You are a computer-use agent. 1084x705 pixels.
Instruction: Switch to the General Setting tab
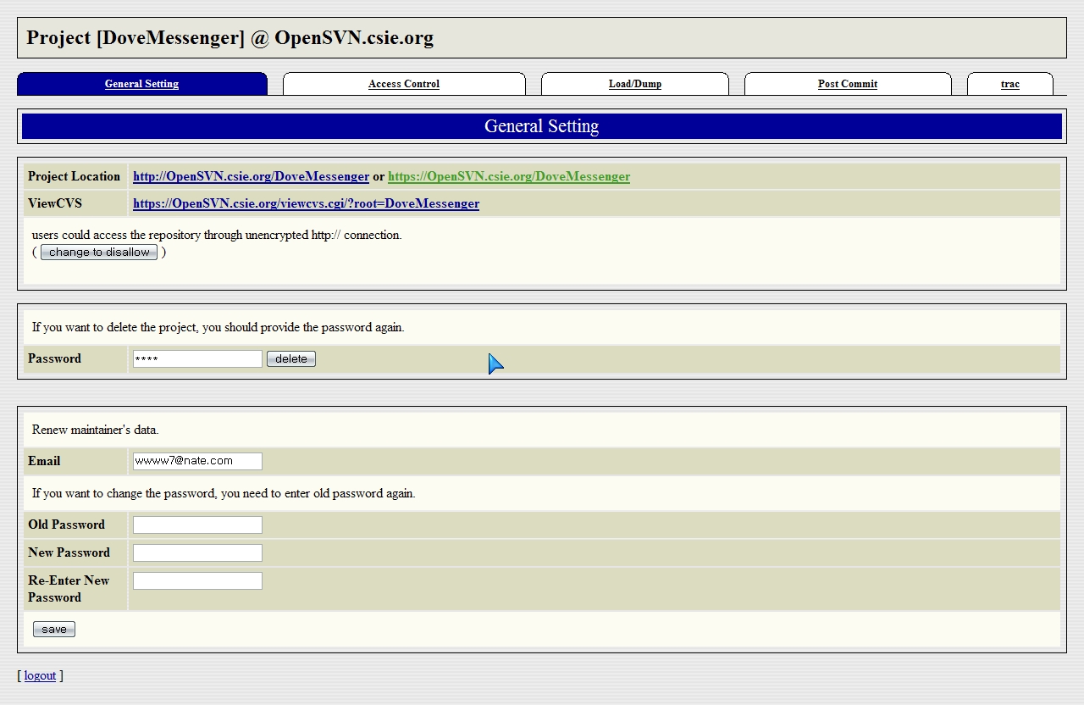pos(141,84)
